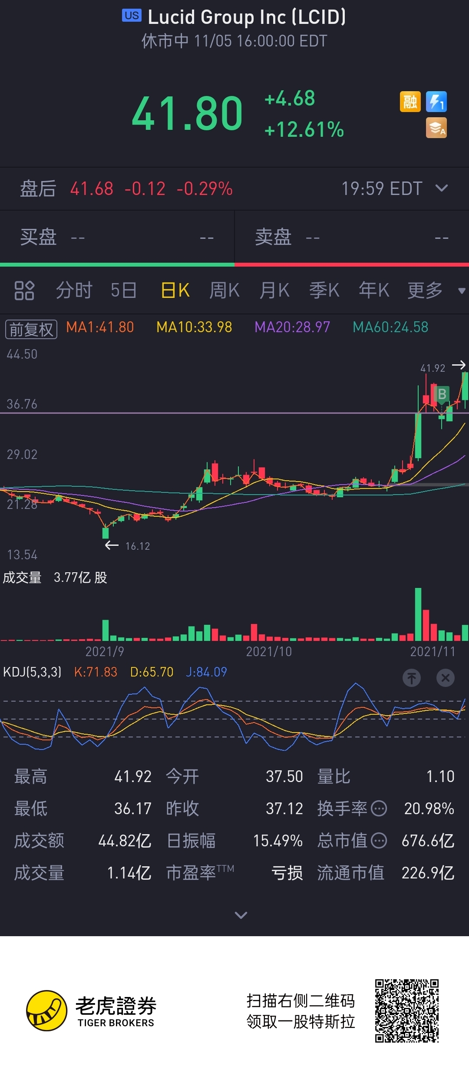Tap the blue lightning quick-trade icon
469x1086 pixels.
tap(436, 102)
